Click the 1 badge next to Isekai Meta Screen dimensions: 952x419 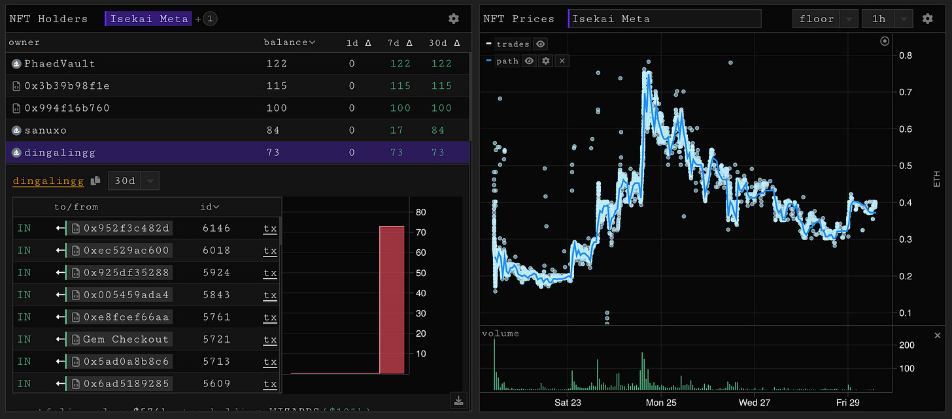coord(210,19)
